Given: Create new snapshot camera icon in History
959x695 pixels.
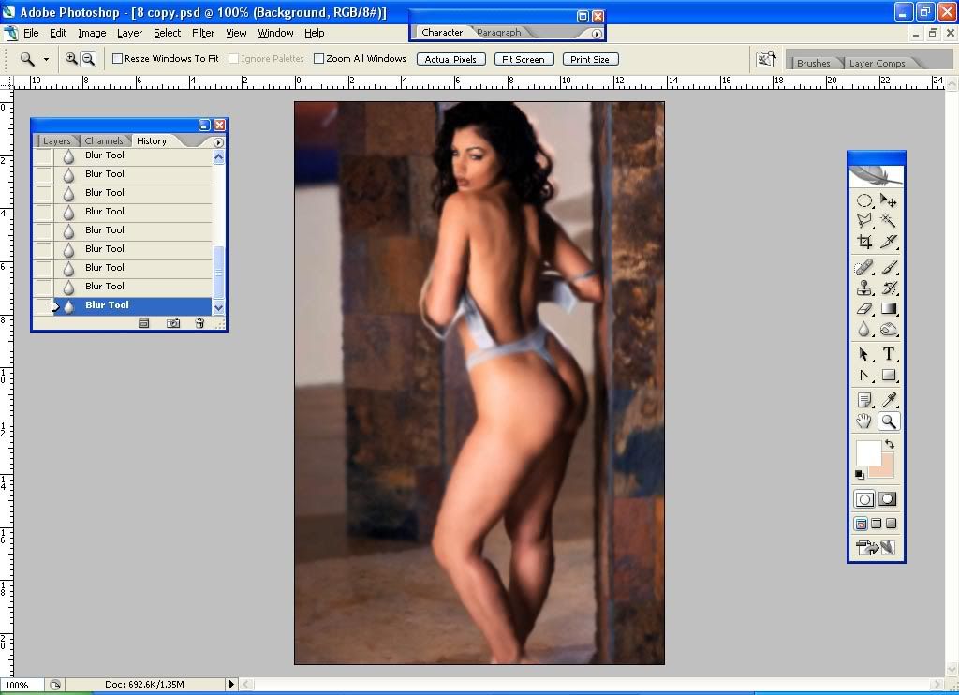Looking at the screenshot, I should click(173, 323).
